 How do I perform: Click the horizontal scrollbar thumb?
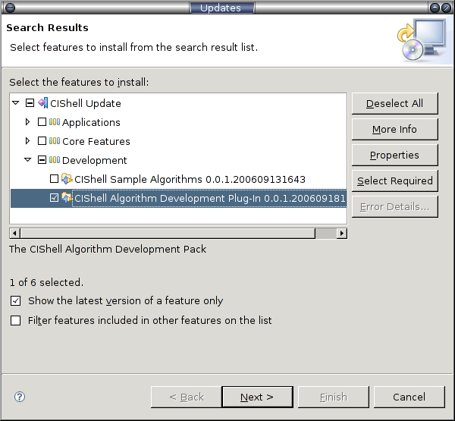point(168,233)
